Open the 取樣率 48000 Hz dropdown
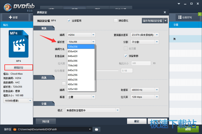Viewport: 202px width, 134px height. coord(157,90)
